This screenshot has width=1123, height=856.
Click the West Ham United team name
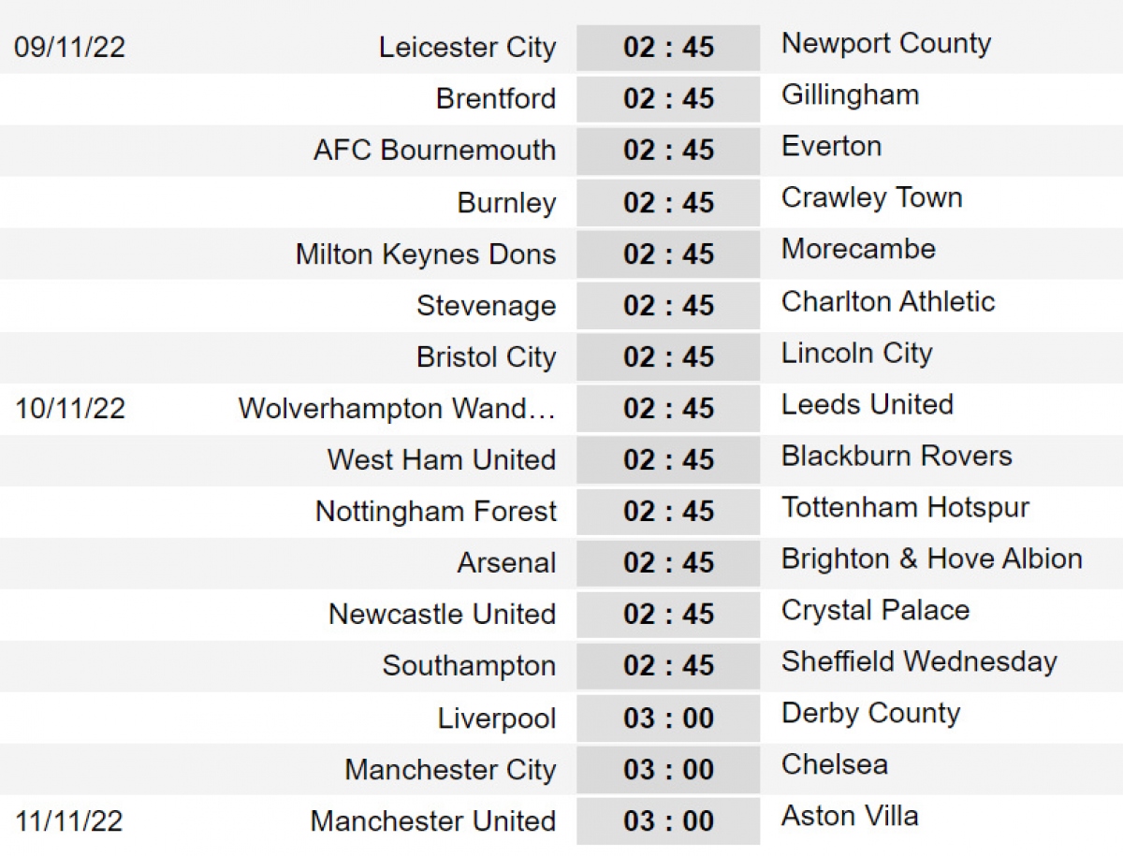[x=441, y=460]
